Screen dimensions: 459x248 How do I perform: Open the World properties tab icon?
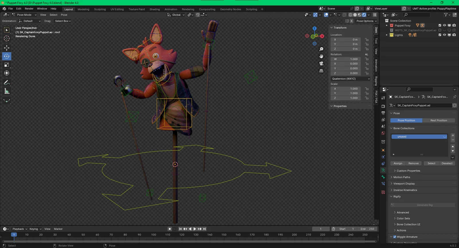(383, 133)
